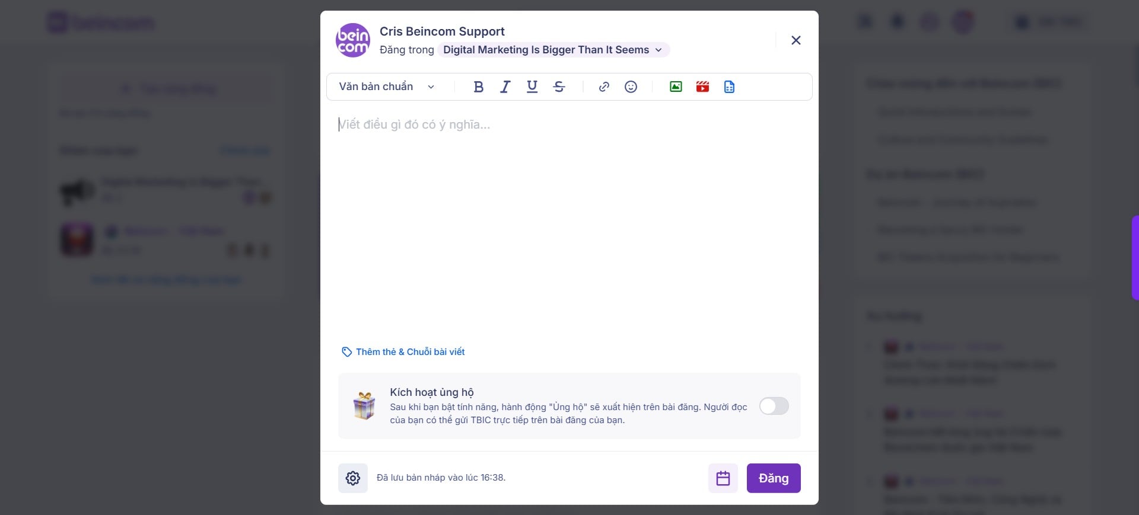The width and height of the screenshot is (1139, 515).
Task: Open the emoji picker
Action: coord(631,87)
